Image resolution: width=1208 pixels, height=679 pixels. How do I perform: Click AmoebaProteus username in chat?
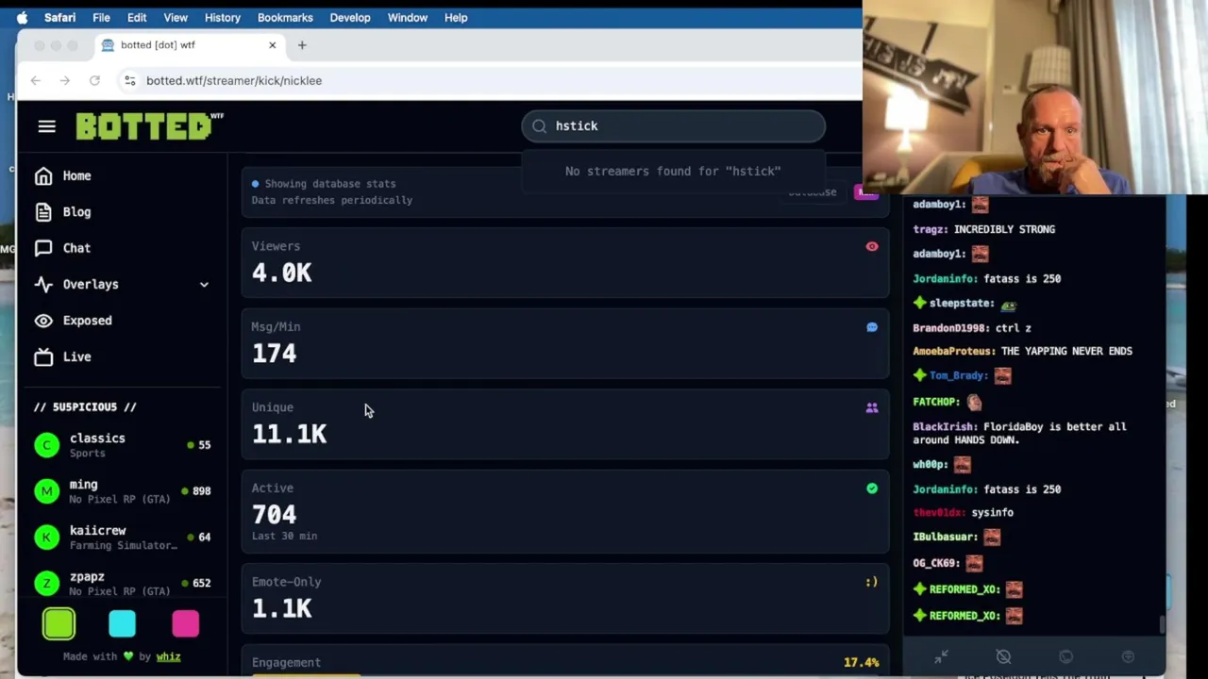(x=953, y=351)
